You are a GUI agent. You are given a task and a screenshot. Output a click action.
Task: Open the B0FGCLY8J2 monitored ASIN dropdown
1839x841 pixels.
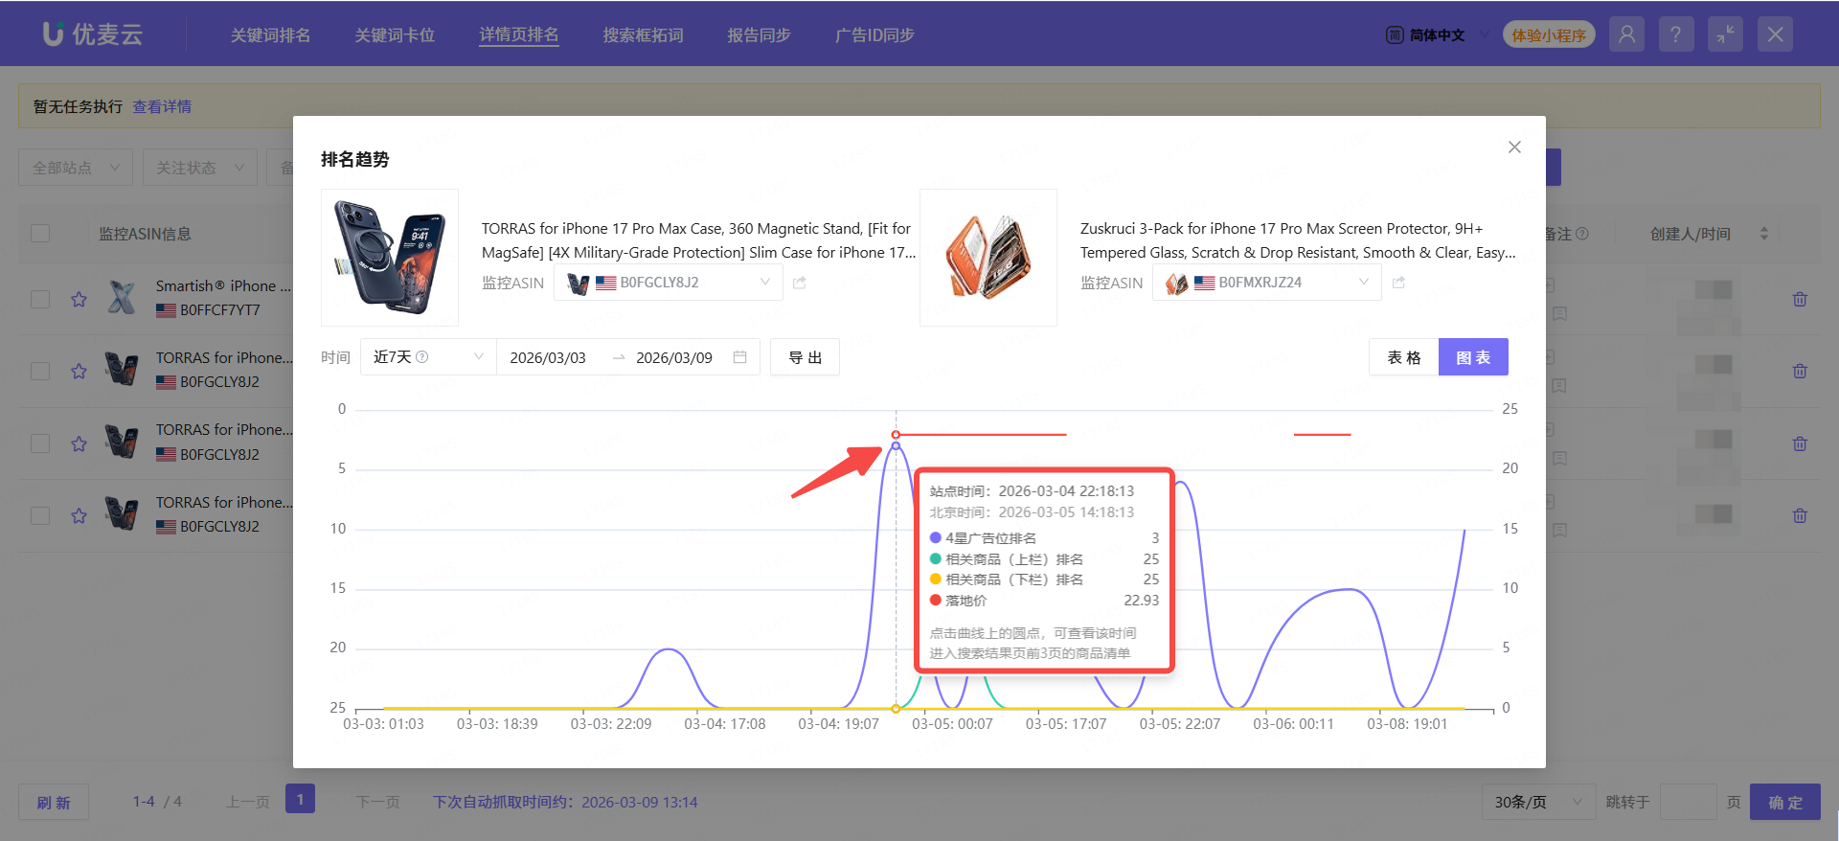[x=668, y=283]
